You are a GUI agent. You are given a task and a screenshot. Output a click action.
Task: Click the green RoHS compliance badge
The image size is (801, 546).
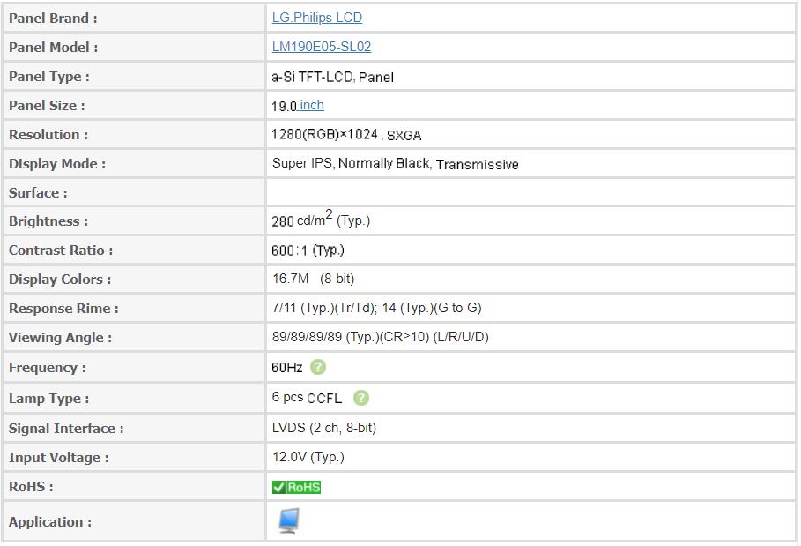296,487
